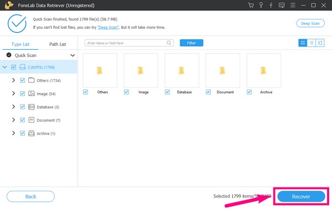Expand the Database (3) node
The width and height of the screenshot is (332, 209).
tap(13, 107)
